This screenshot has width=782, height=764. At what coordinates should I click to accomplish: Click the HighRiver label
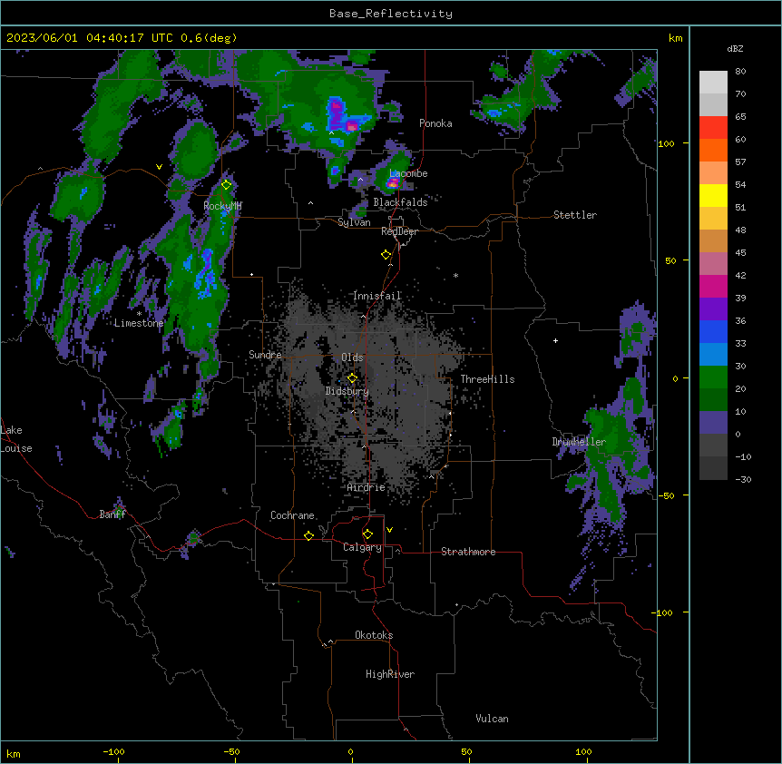[x=390, y=674]
